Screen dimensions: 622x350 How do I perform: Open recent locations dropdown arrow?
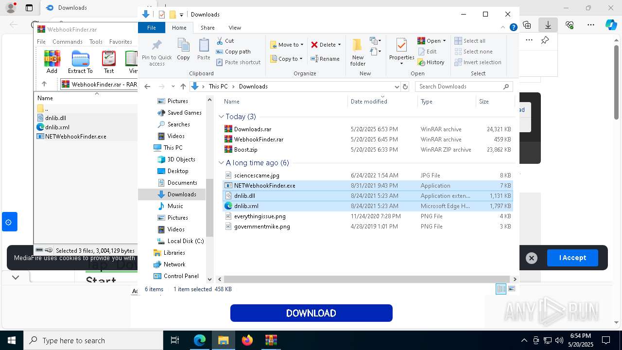[x=173, y=87]
